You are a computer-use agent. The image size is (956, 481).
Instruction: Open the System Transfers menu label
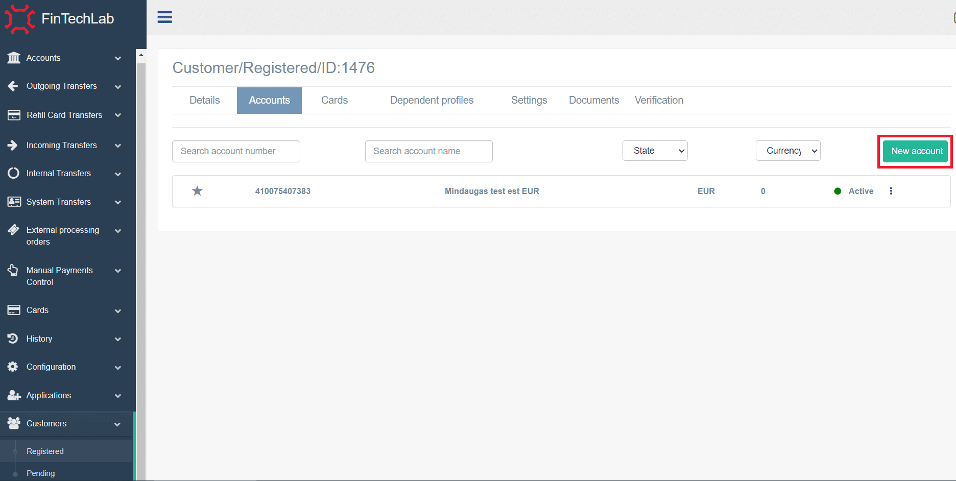click(59, 202)
